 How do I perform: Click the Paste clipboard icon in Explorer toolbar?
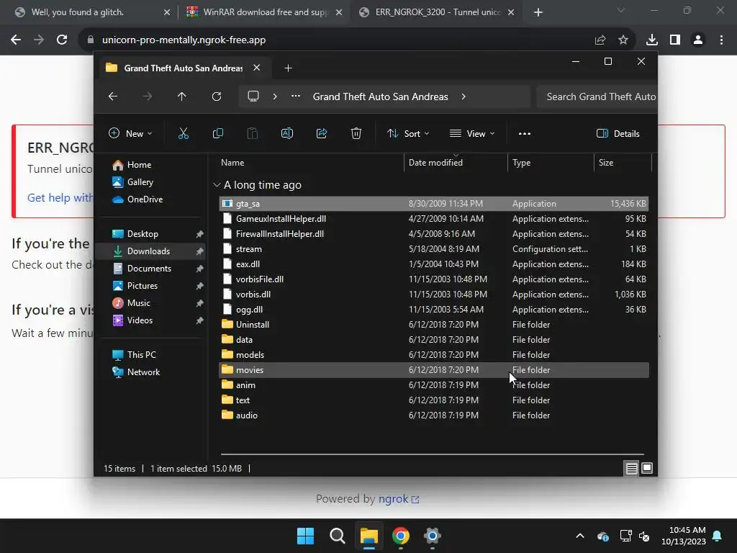[253, 133]
